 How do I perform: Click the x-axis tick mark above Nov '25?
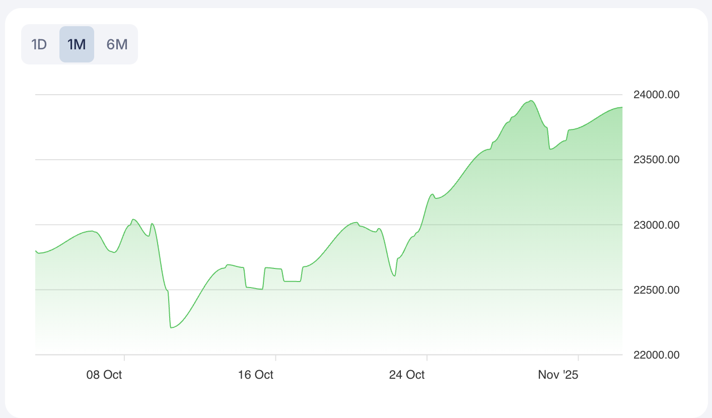[x=579, y=358]
